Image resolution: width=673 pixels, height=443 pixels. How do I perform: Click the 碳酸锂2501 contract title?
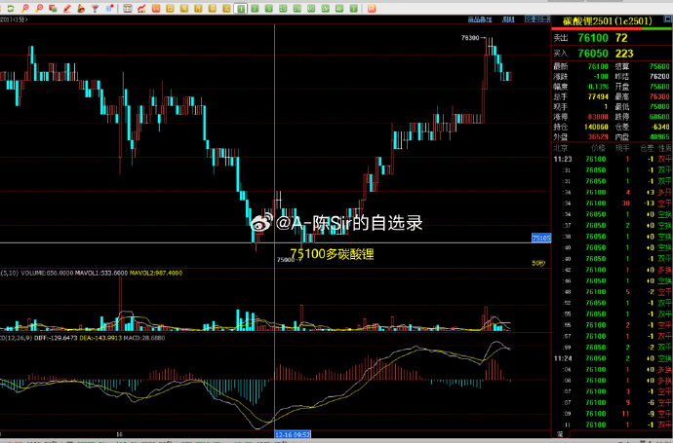pyautogui.click(x=593, y=19)
